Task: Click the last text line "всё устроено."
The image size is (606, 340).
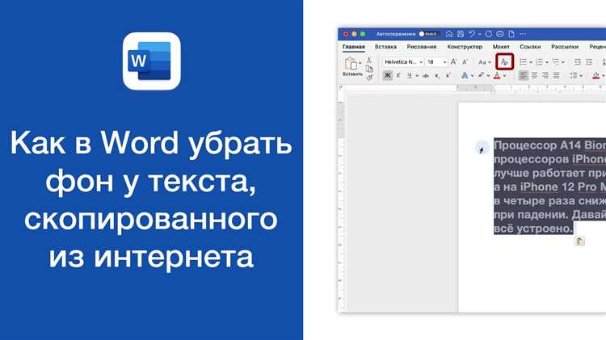Action: point(533,229)
